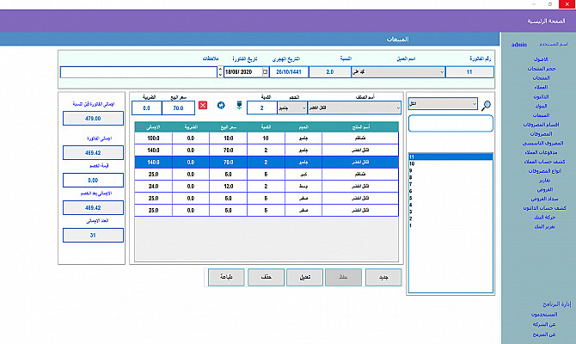Select the table row with total 100.0
Viewport: 576px width, 344px height.
[x=267, y=138]
